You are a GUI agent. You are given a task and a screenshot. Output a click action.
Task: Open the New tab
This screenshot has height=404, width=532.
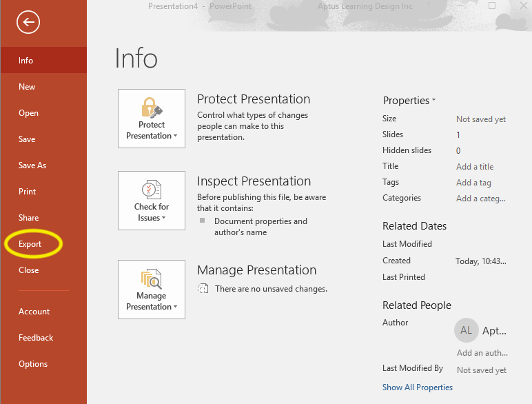click(x=43, y=87)
